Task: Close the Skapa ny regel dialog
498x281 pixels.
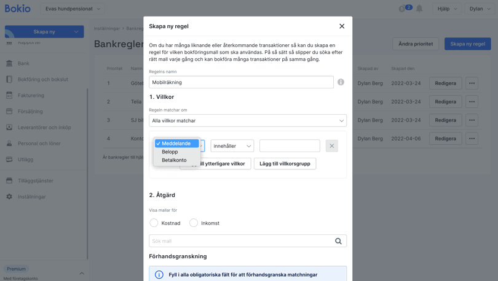Action: pos(342,26)
